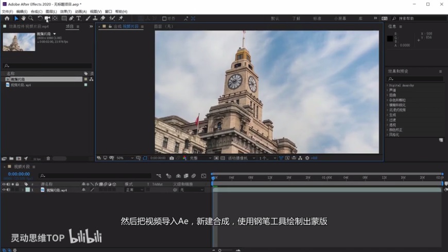Click the new composition icon in Project panel

click(x=19, y=158)
